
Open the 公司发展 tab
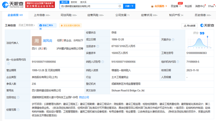pyautogui.click(x=122, y=15)
